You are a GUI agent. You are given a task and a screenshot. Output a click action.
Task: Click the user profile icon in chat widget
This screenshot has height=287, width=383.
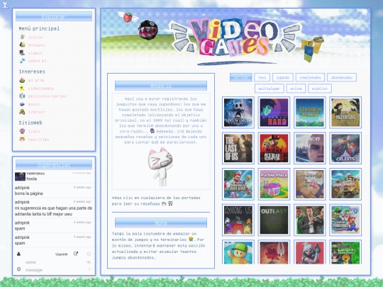pos(18,254)
